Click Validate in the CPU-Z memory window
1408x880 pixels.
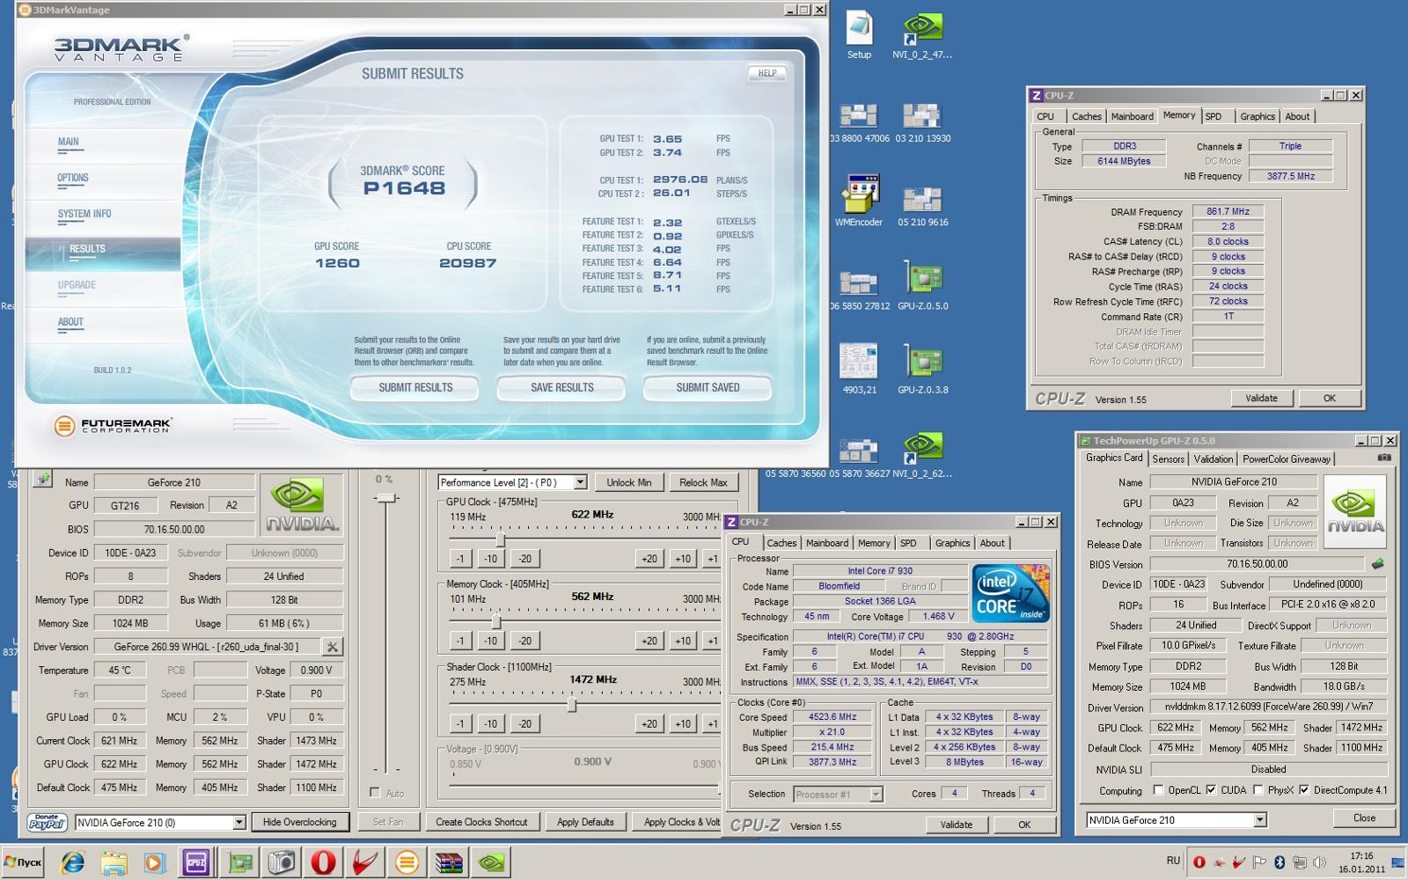point(1261,398)
